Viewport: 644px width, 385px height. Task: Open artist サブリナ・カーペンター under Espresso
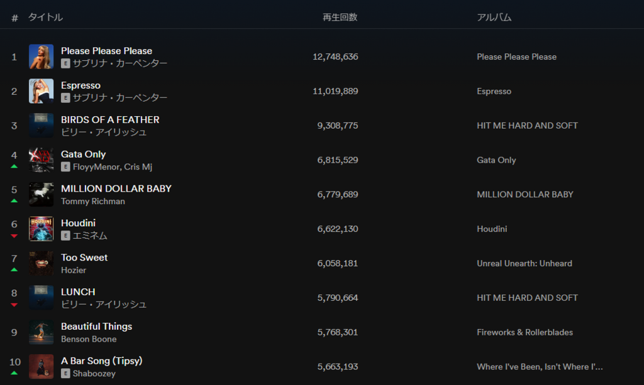120,97
